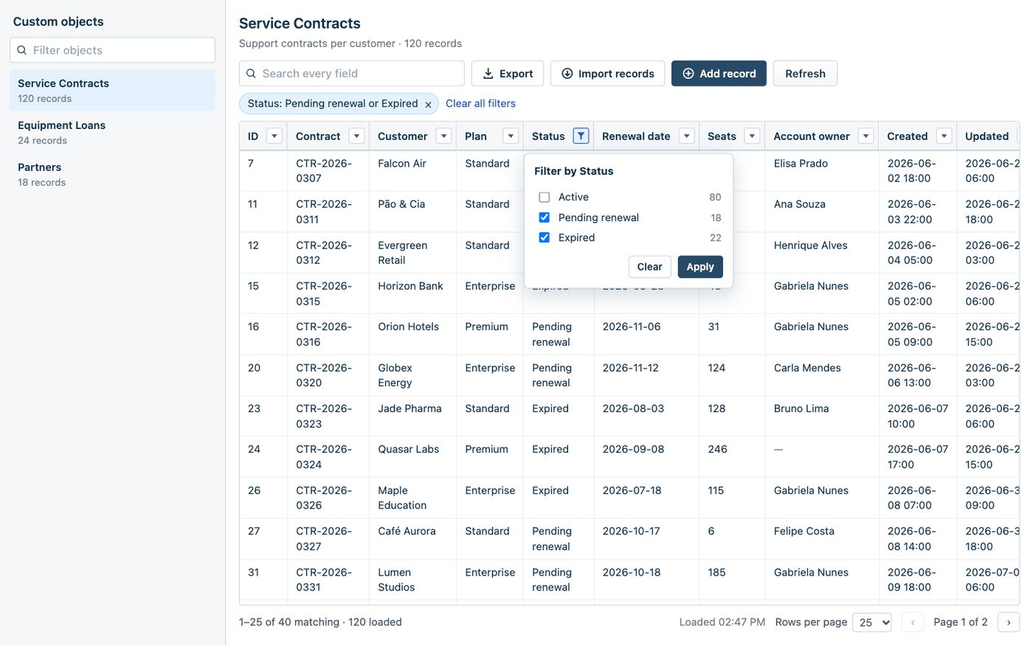Refresh the records table
This screenshot has height=645, width=1033.
805,74
